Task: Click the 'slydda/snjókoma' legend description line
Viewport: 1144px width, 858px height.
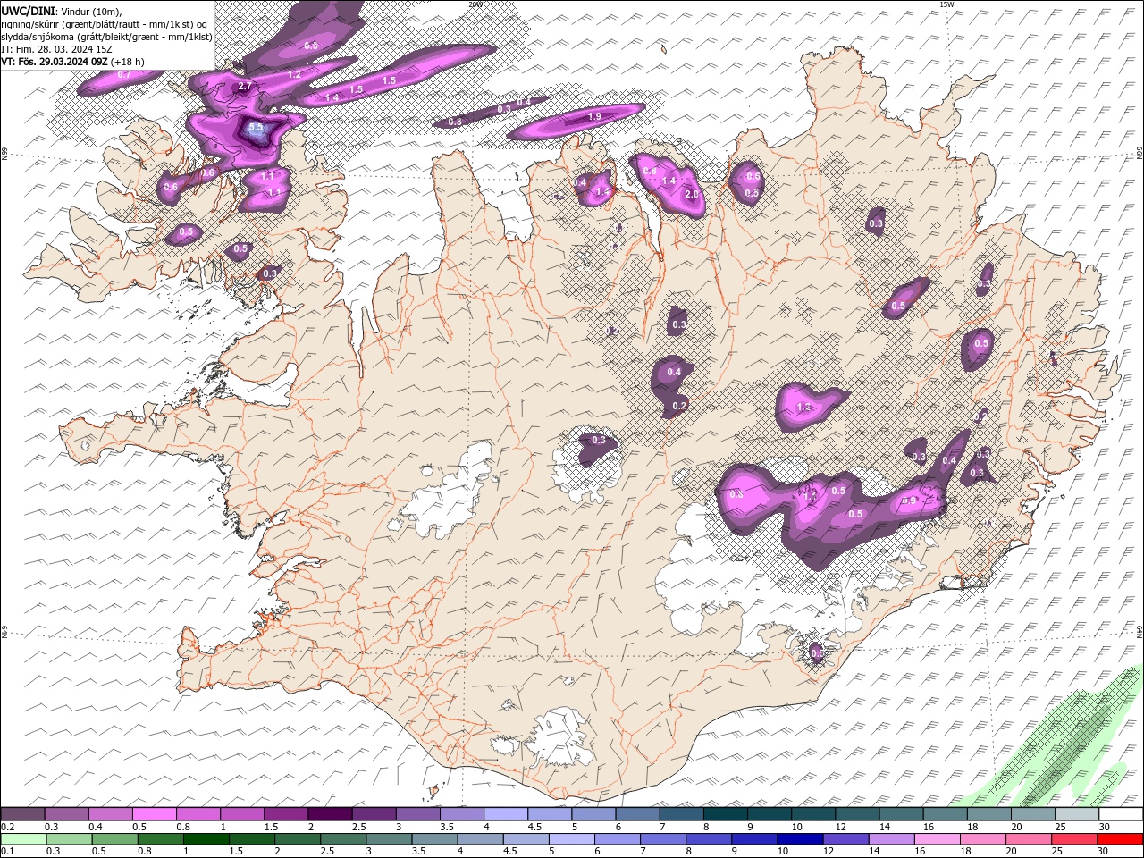Action: pos(106,36)
